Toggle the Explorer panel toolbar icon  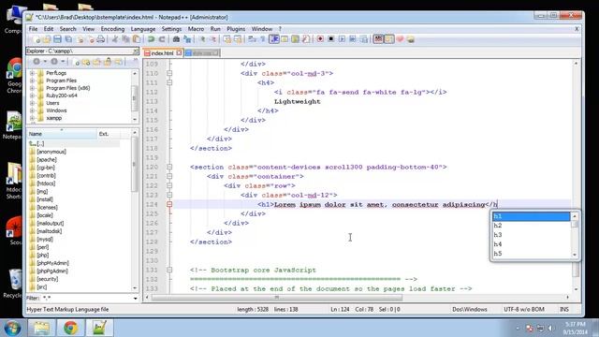[x=389, y=39]
